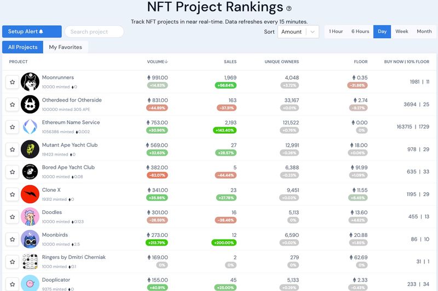This screenshot has width=438, height=291.
Task: Sort by the SALES column header
Action: click(x=230, y=62)
